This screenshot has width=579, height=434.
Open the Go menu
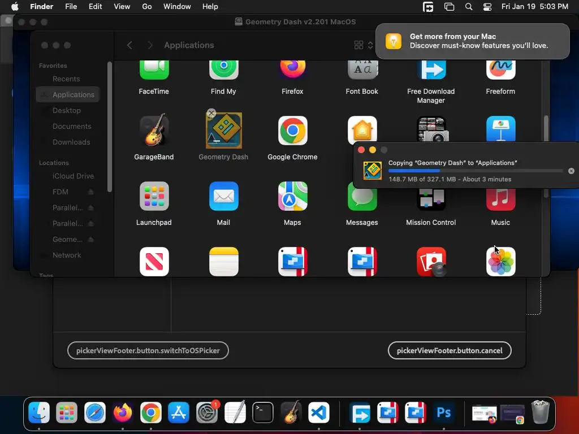(x=147, y=7)
